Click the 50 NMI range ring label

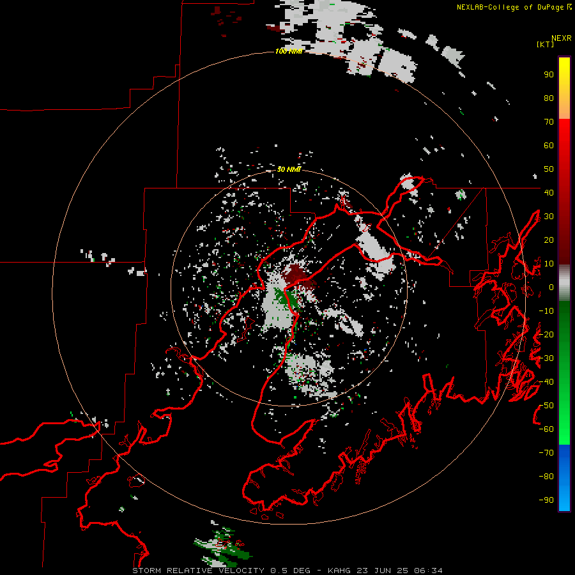click(x=289, y=169)
